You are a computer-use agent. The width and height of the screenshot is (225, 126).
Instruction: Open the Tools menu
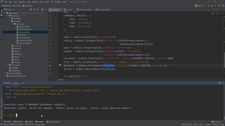pyautogui.click(x=47, y=2)
